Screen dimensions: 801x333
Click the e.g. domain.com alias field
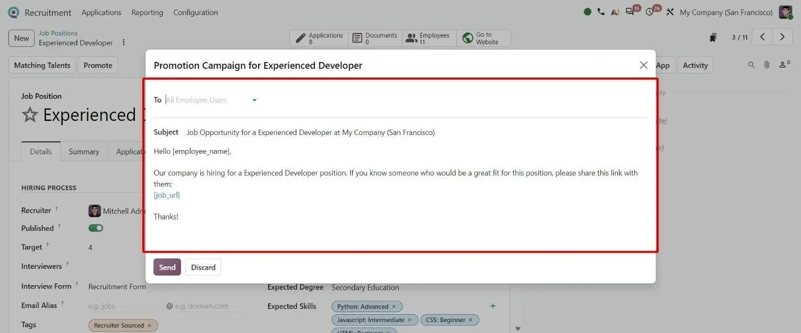(x=212, y=306)
